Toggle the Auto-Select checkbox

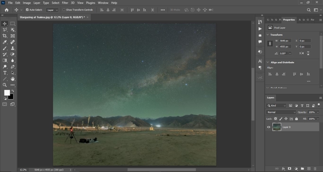[x=27, y=10]
